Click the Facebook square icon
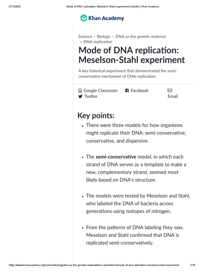The height and width of the screenshot is (272, 204). click(127, 91)
